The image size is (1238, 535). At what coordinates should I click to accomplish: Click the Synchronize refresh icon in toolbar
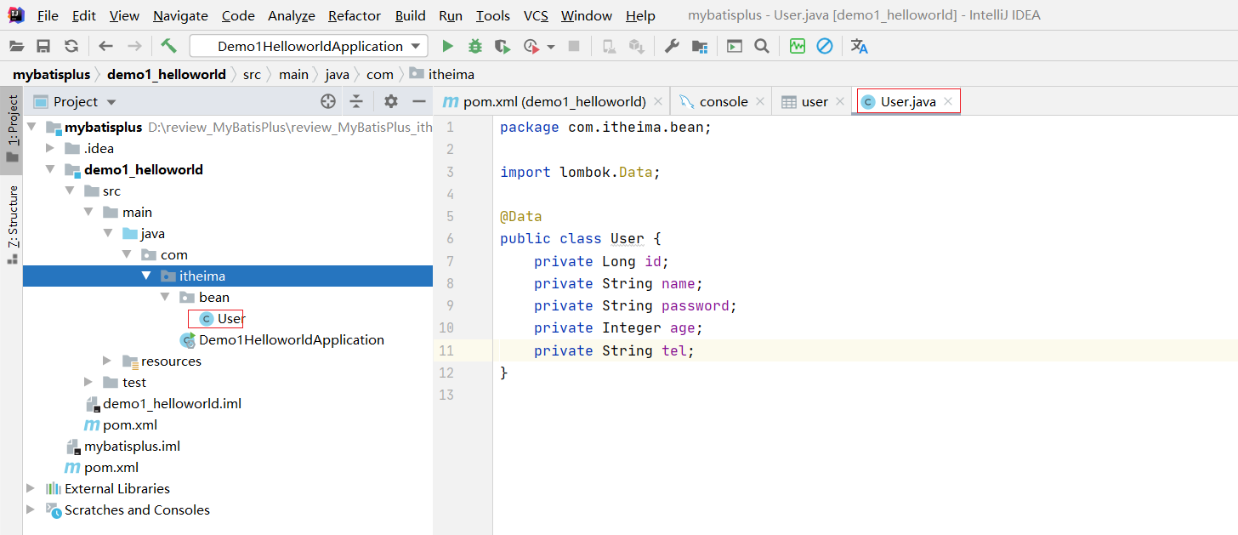pos(71,46)
